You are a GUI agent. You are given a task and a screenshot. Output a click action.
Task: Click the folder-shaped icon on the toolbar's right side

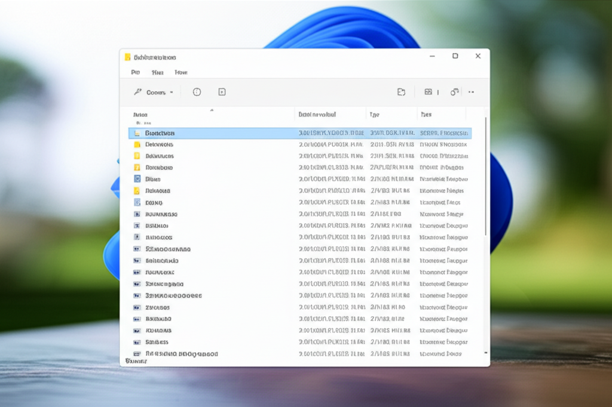[402, 92]
